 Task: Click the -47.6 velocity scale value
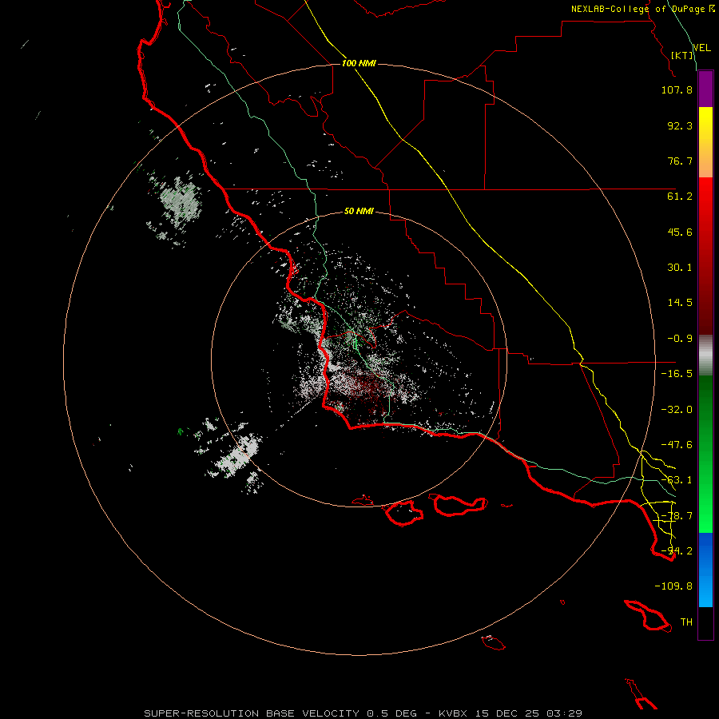pos(677,445)
